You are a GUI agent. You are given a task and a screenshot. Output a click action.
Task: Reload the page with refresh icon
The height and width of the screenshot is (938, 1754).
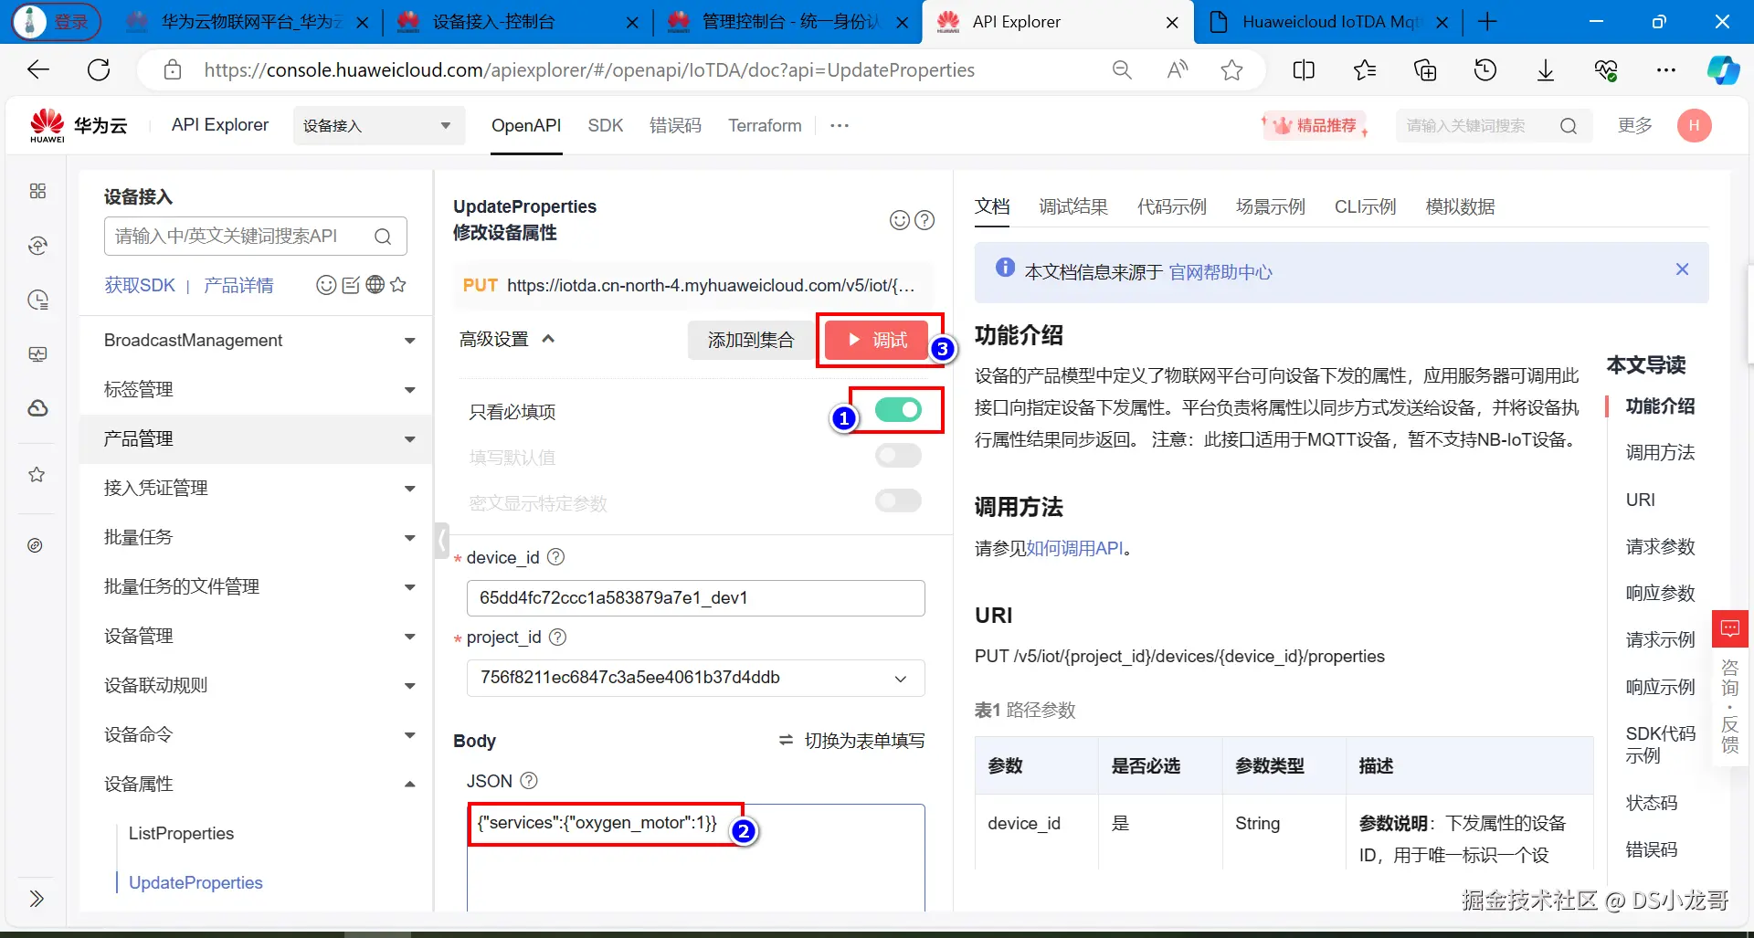tap(99, 69)
